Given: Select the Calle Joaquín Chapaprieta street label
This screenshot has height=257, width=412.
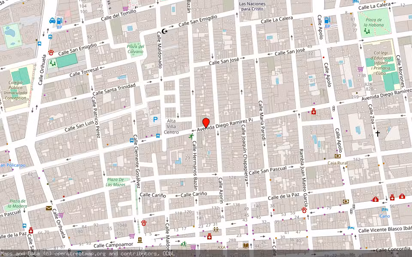Looking at the screenshot, I should click(245, 152).
